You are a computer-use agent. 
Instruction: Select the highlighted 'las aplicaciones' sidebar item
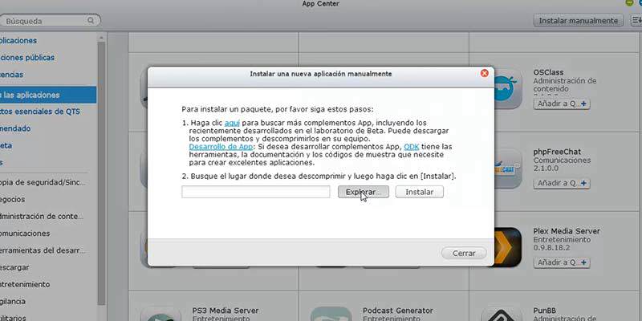click(x=48, y=95)
